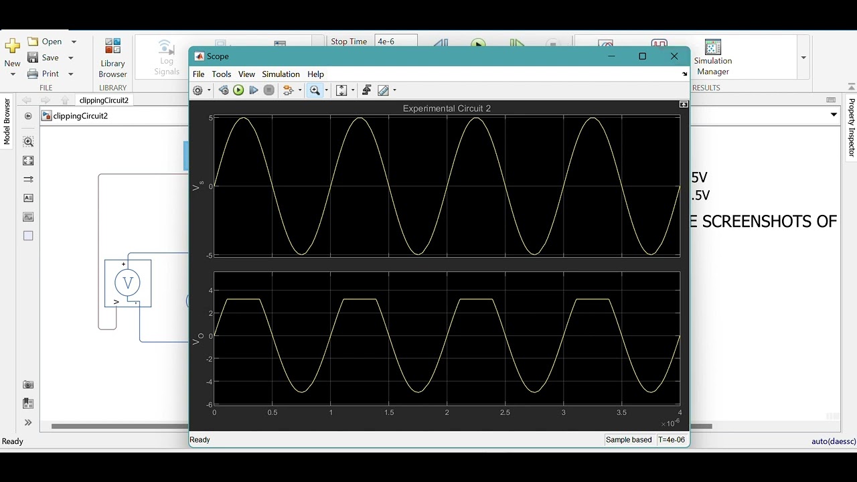Expand the configuration properties dropdown arrow
Image resolution: width=857 pixels, height=482 pixels.
[x=209, y=90]
